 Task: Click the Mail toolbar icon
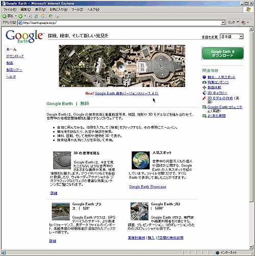pyautogui.click(x=57, y=16)
